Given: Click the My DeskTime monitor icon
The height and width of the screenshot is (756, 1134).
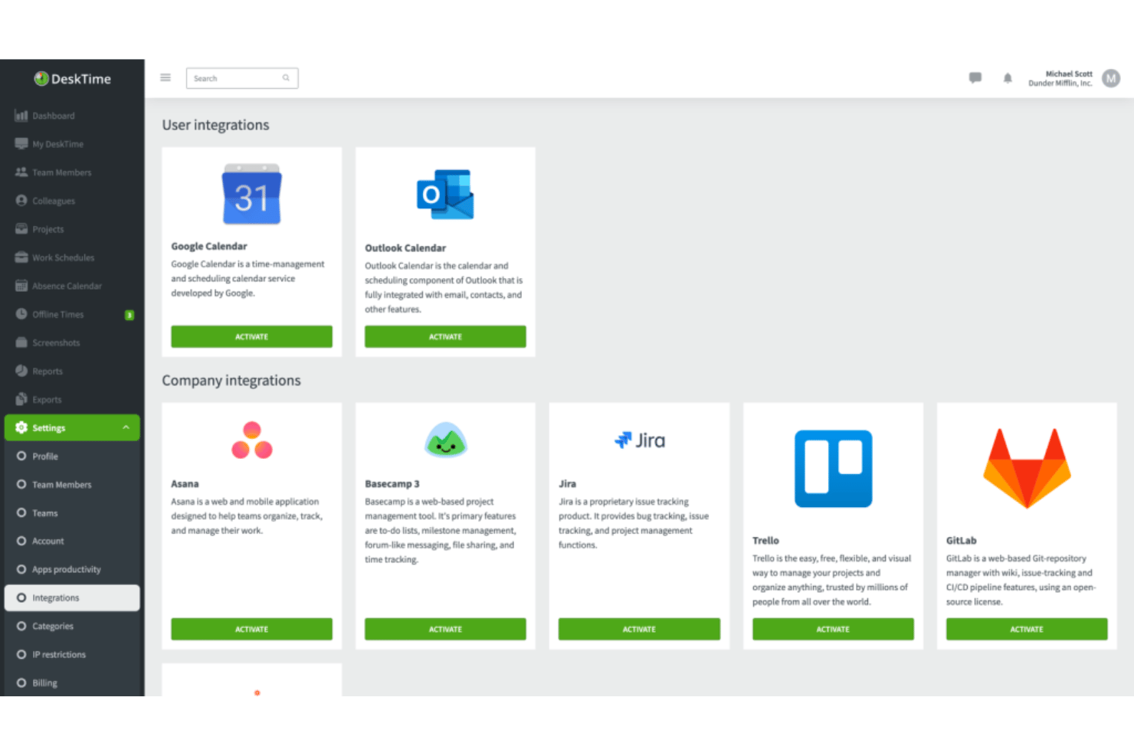Looking at the screenshot, I should [x=21, y=144].
